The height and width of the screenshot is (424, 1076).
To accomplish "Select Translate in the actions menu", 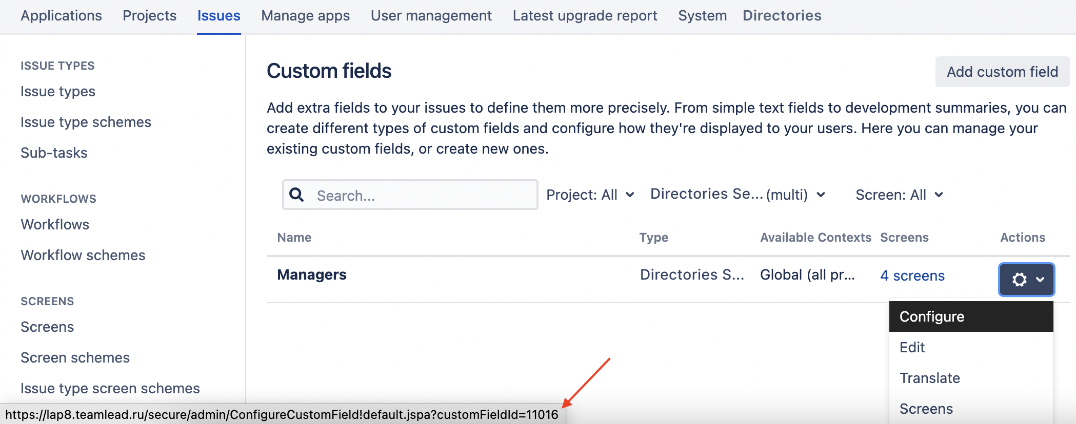I will 929,378.
